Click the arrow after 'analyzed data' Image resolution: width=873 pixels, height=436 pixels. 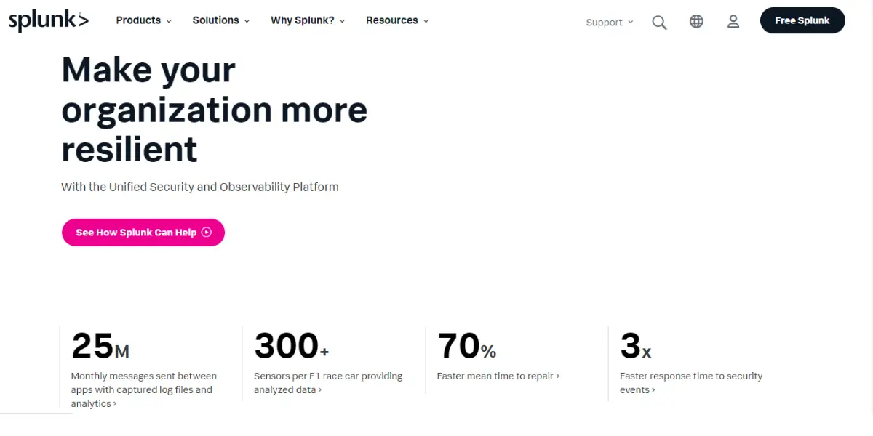click(319, 390)
